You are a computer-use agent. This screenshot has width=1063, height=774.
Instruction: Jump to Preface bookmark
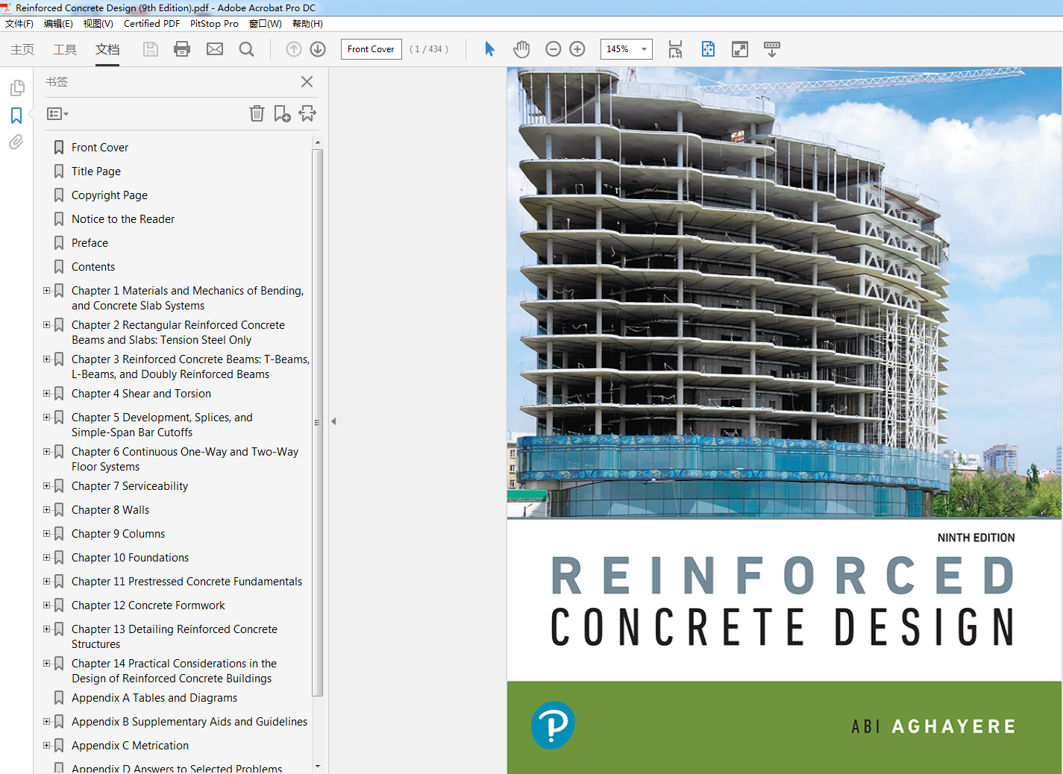pos(90,243)
